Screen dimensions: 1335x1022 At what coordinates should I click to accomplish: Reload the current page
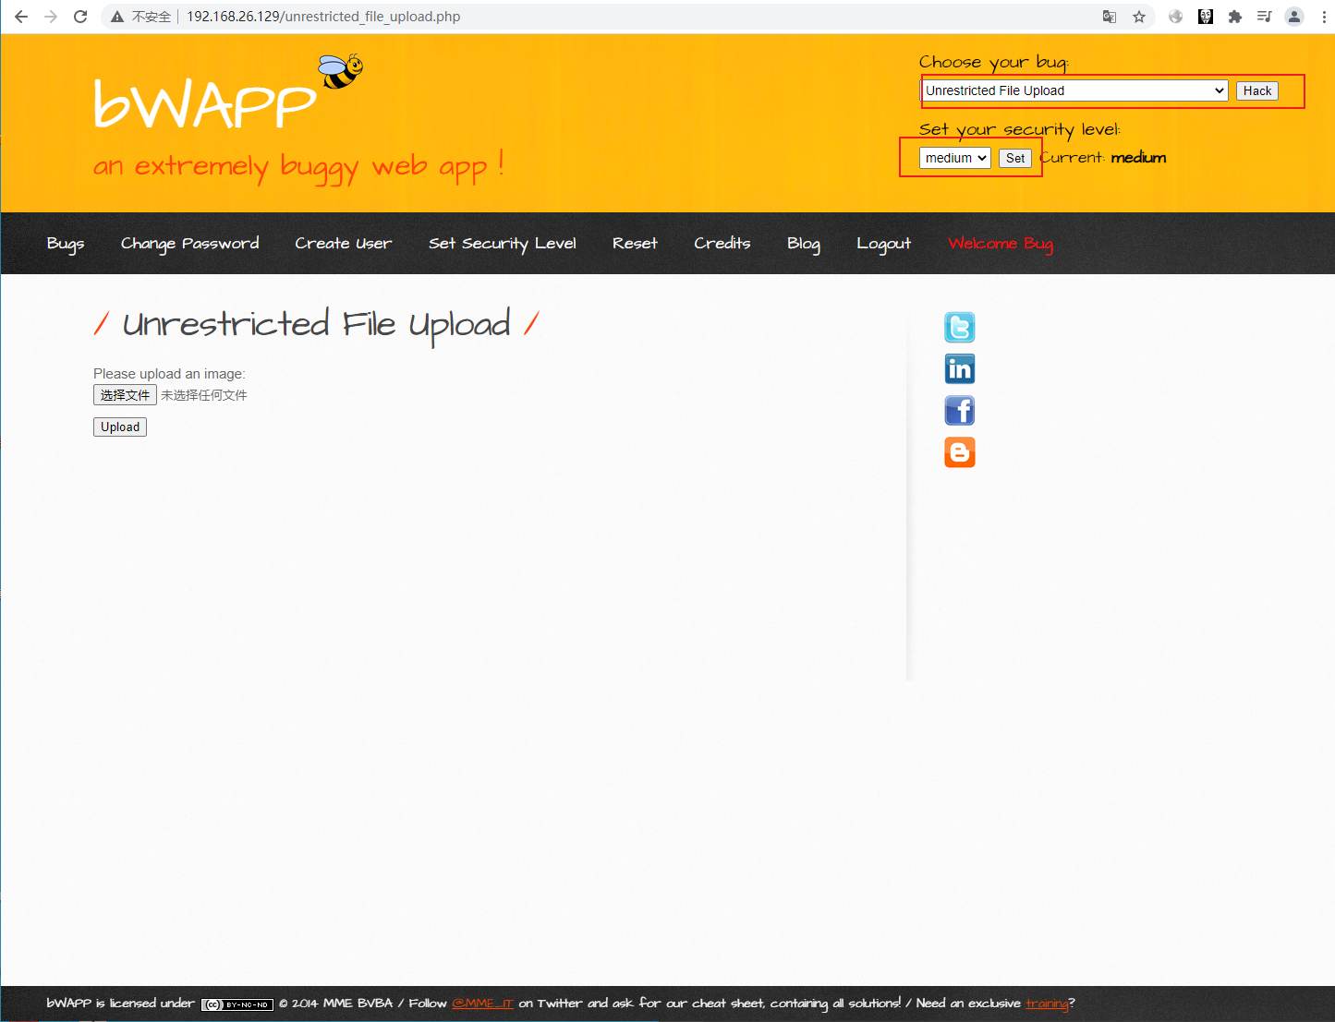80,17
